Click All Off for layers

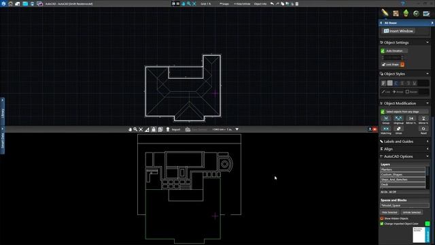393,192
